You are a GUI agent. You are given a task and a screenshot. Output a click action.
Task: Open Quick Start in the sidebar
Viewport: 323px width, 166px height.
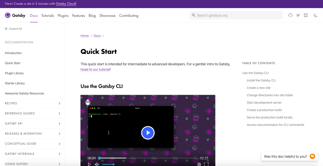tap(13, 63)
